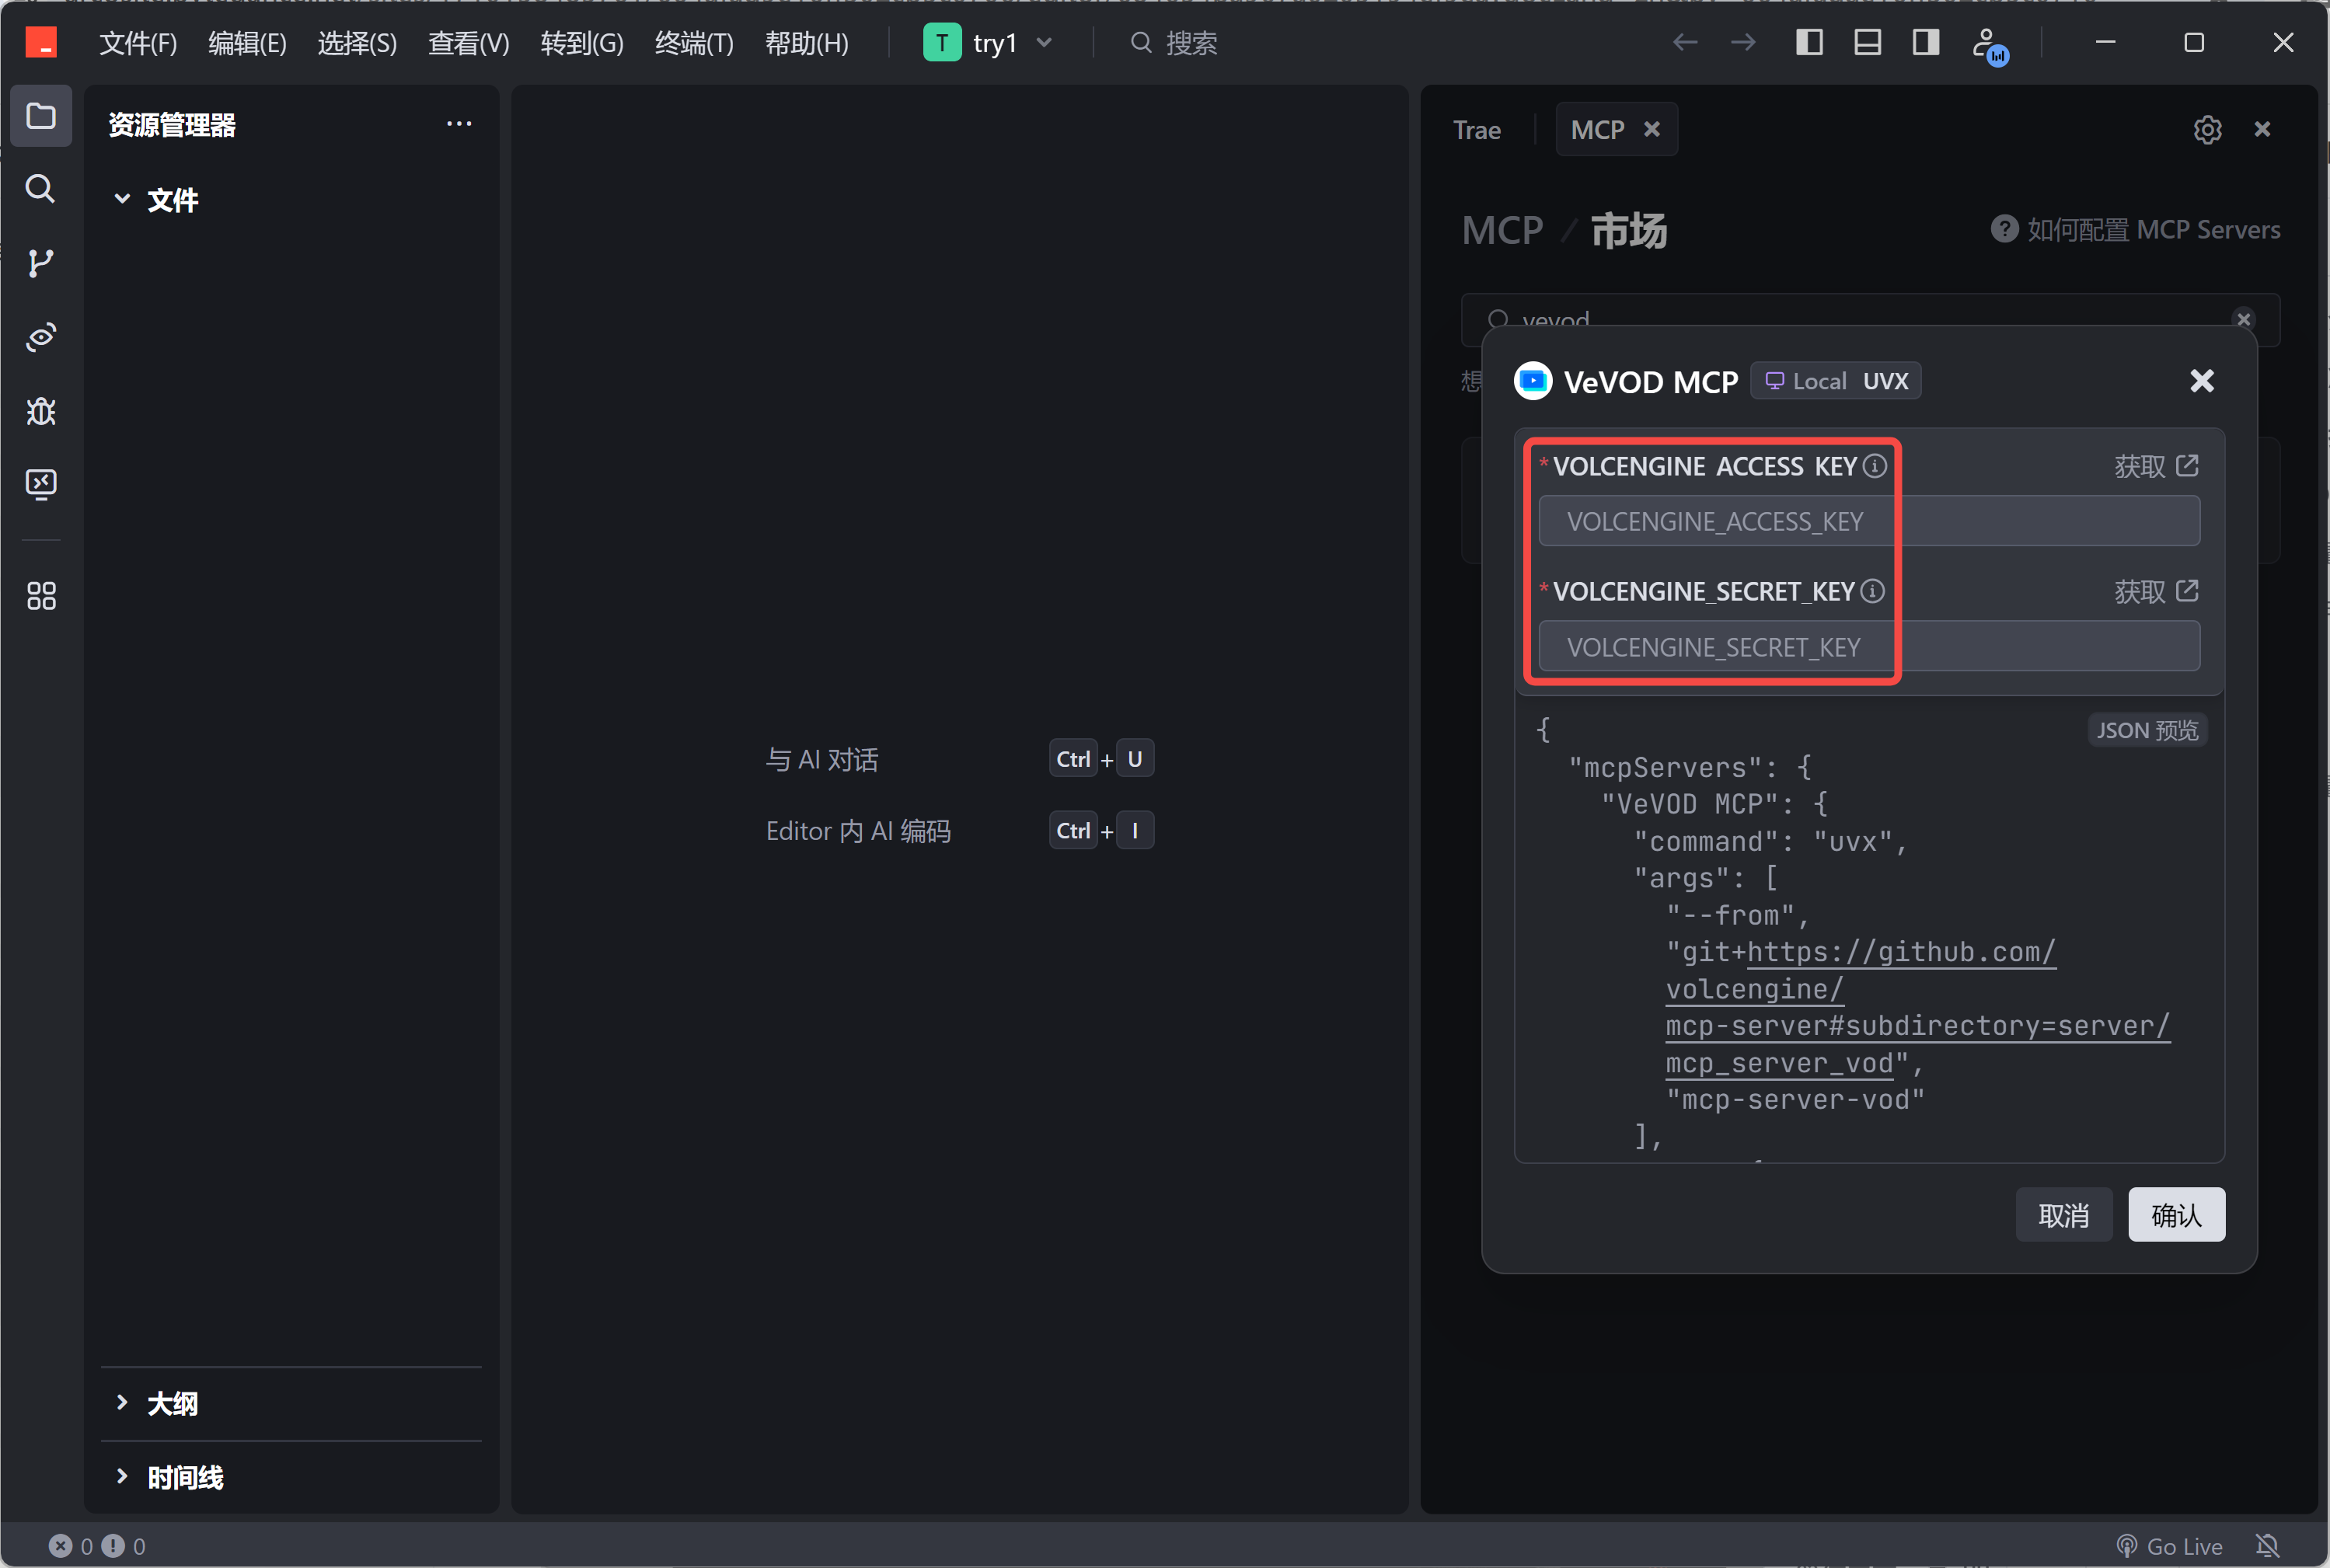The image size is (2330, 1568).
Task: Click the JSON 预览 label
Action: point(2147,730)
